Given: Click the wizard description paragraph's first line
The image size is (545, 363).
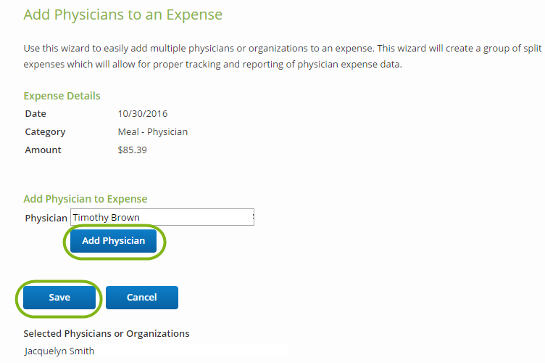Looking at the screenshot, I should (x=283, y=49).
